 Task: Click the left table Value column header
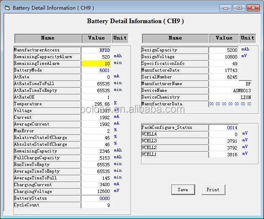pyautogui.click(x=97, y=38)
